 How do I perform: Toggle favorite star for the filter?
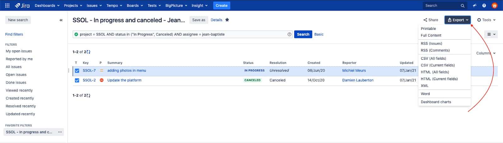click(227, 20)
